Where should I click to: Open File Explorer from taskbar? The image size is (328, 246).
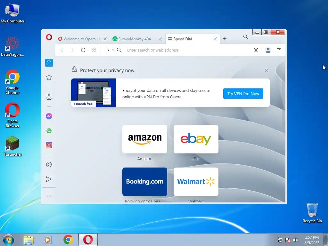click(x=29, y=240)
